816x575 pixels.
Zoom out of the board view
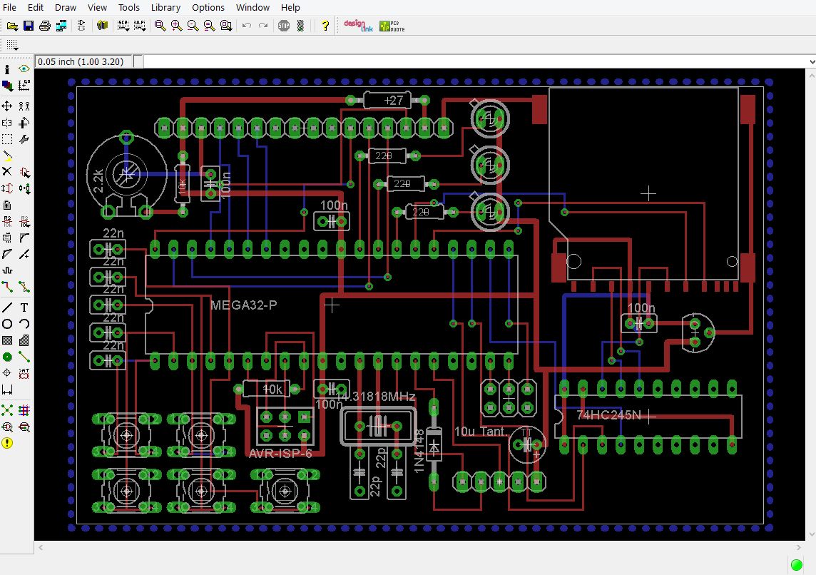(193, 26)
